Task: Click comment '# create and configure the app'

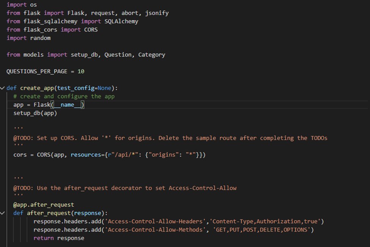Action: click(64, 96)
